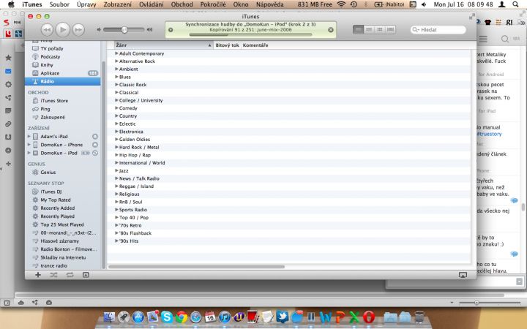Select Adam's iPad device

pyautogui.click(x=54, y=136)
